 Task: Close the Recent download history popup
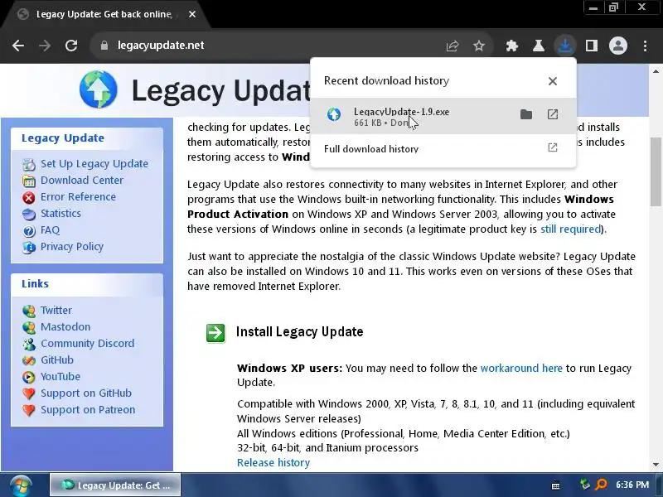(x=552, y=81)
